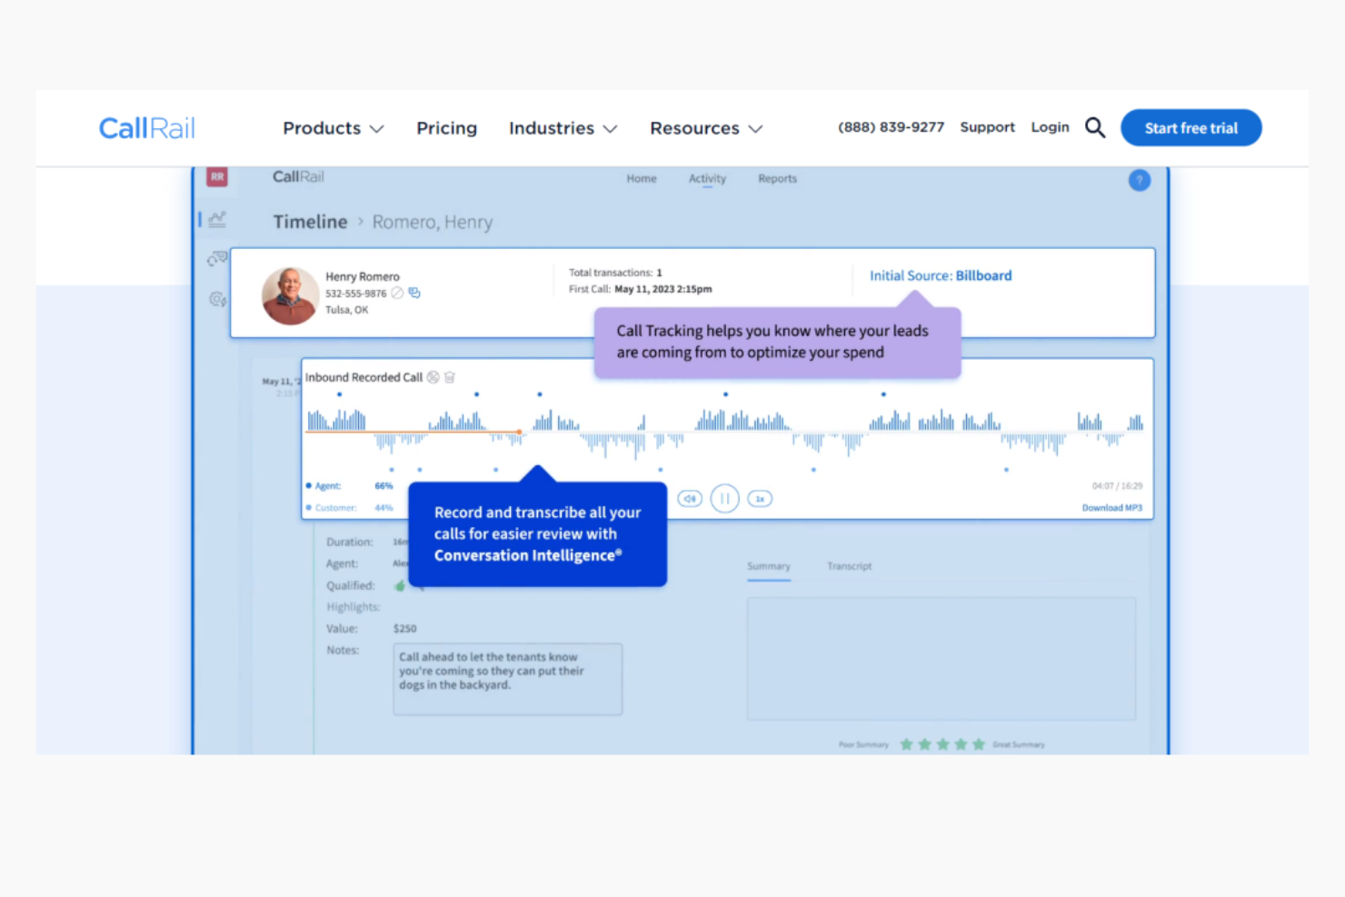Click the circular icon next to Inbound Recorded Call
Screen dimensions: 1345x897
coord(433,377)
